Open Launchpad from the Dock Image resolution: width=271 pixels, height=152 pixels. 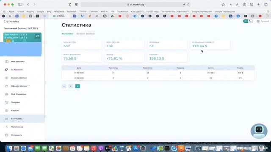(17, 148)
